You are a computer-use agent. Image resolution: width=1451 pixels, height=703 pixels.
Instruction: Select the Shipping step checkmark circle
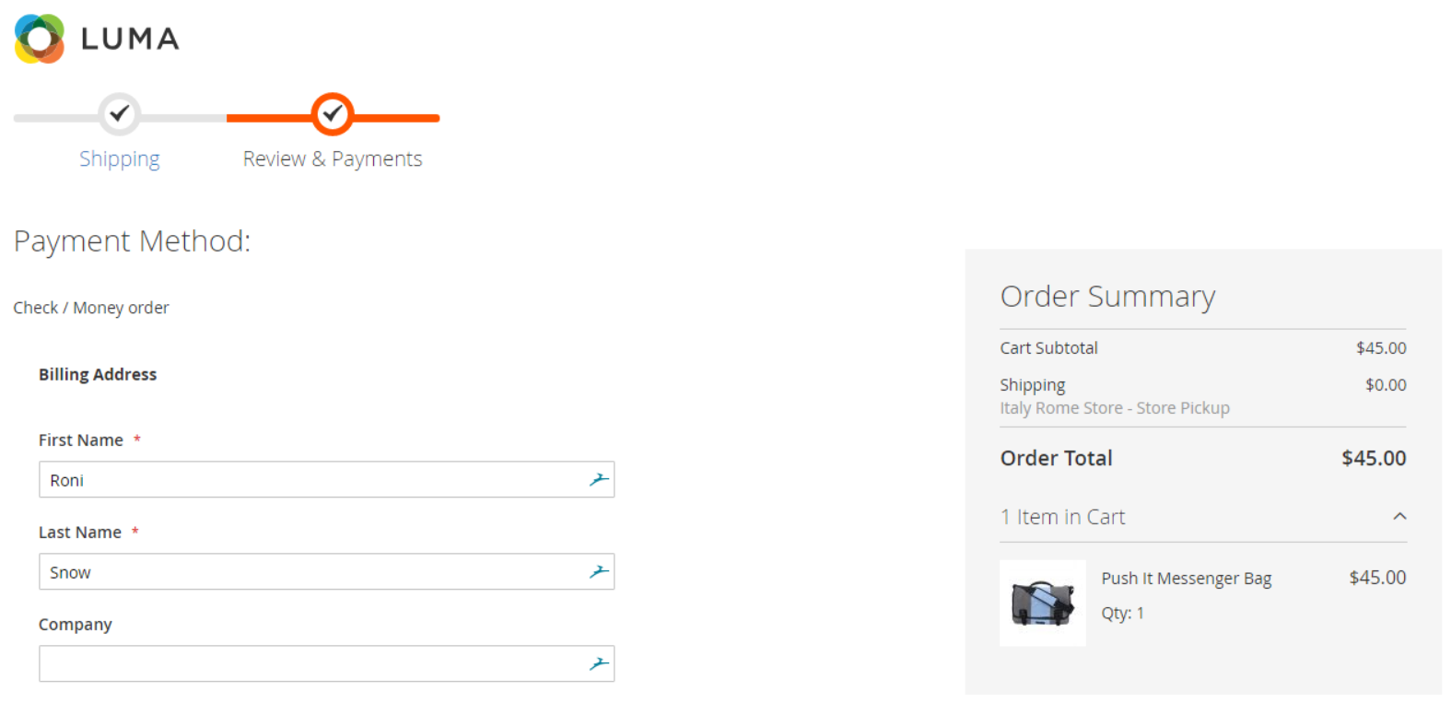[x=119, y=114]
